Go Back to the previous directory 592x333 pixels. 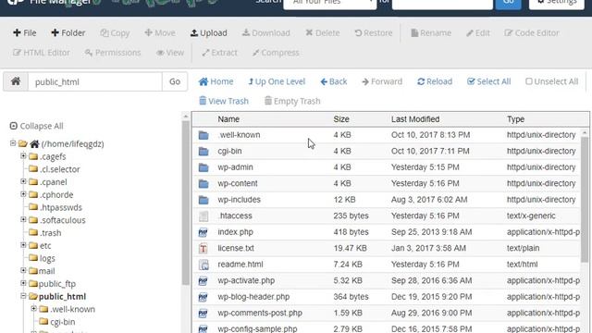pos(334,81)
